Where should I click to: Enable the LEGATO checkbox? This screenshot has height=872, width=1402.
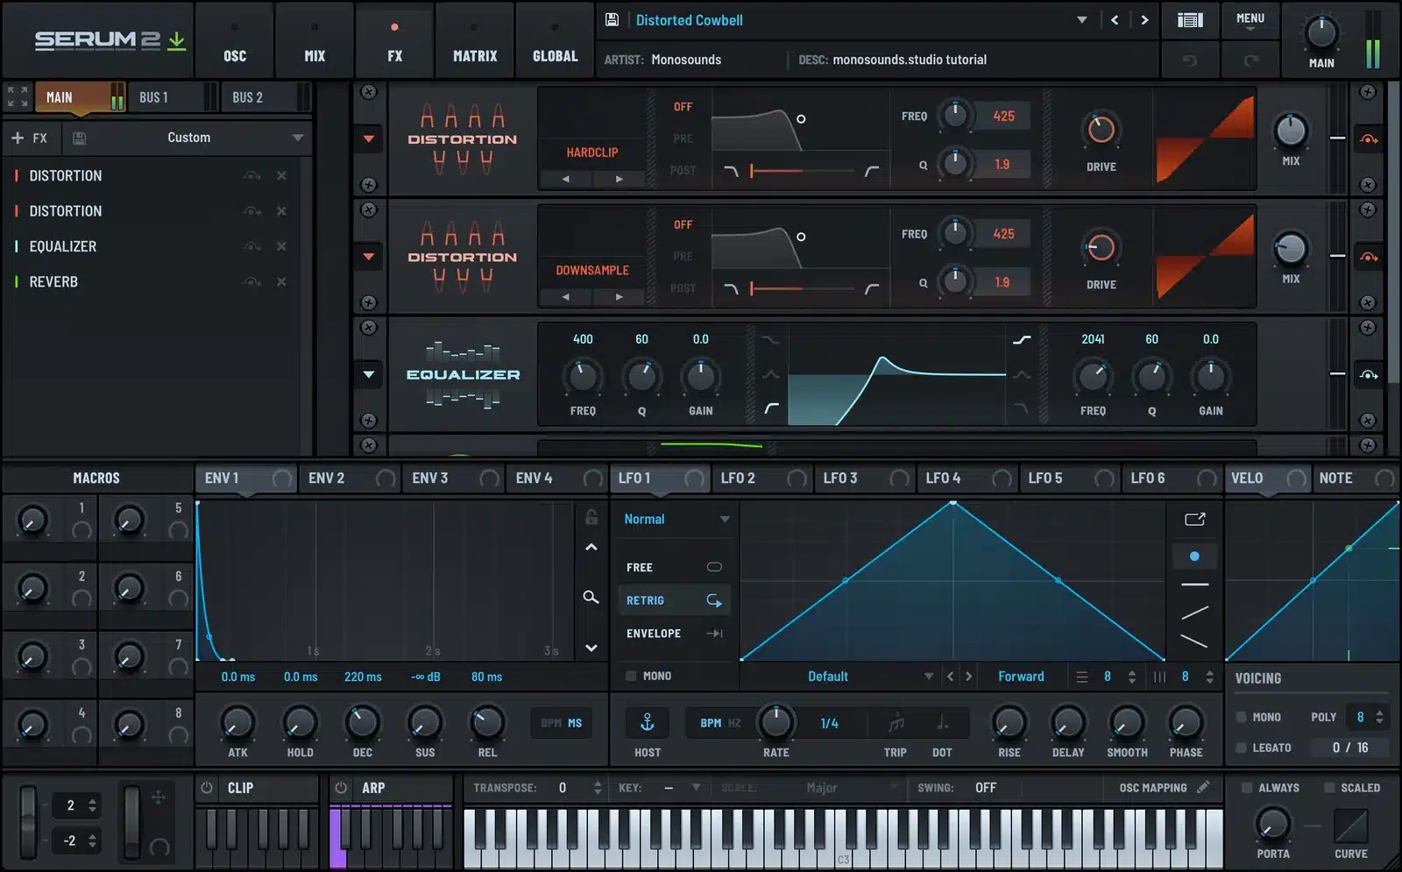point(1241,748)
